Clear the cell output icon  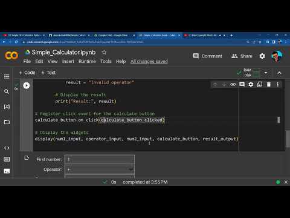pyautogui.click(x=27, y=157)
